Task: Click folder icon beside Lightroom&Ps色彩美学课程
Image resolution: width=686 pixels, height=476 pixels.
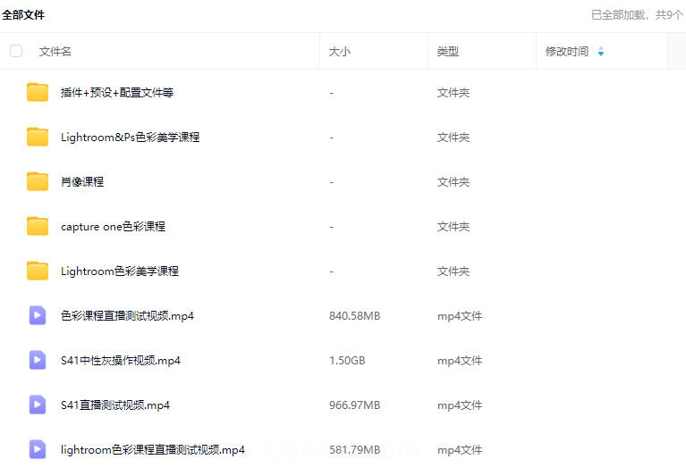Action: tap(38, 137)
